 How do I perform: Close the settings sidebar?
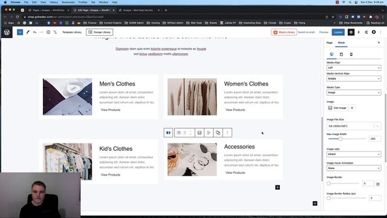coord(379,43)
